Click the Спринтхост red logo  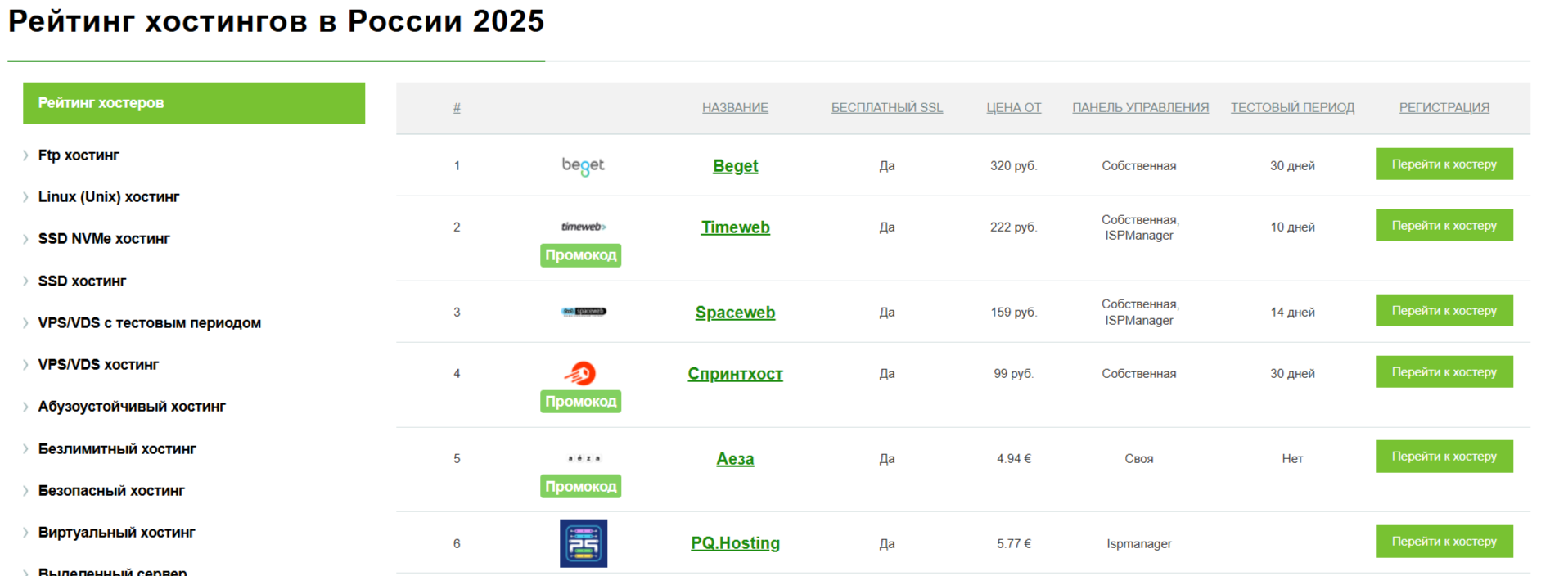(x=581, y=374)
